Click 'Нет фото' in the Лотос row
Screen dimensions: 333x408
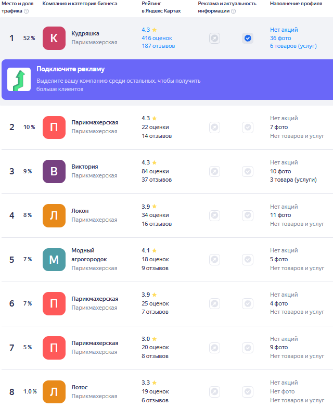coord(282,391)
